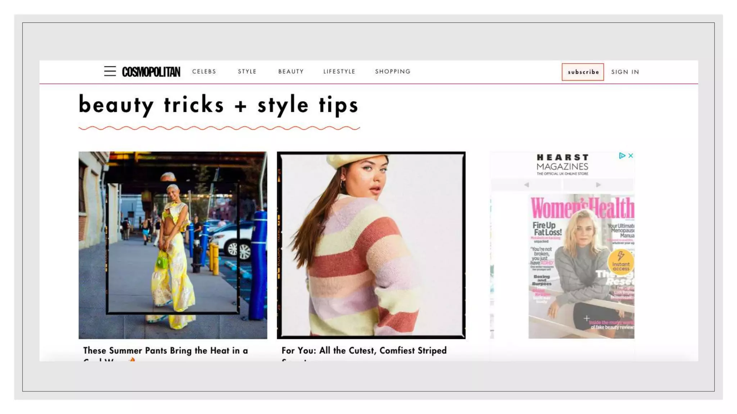
Task: Read the Cutest Comfiest Striped article headline
Action: [x=364, y=351]
